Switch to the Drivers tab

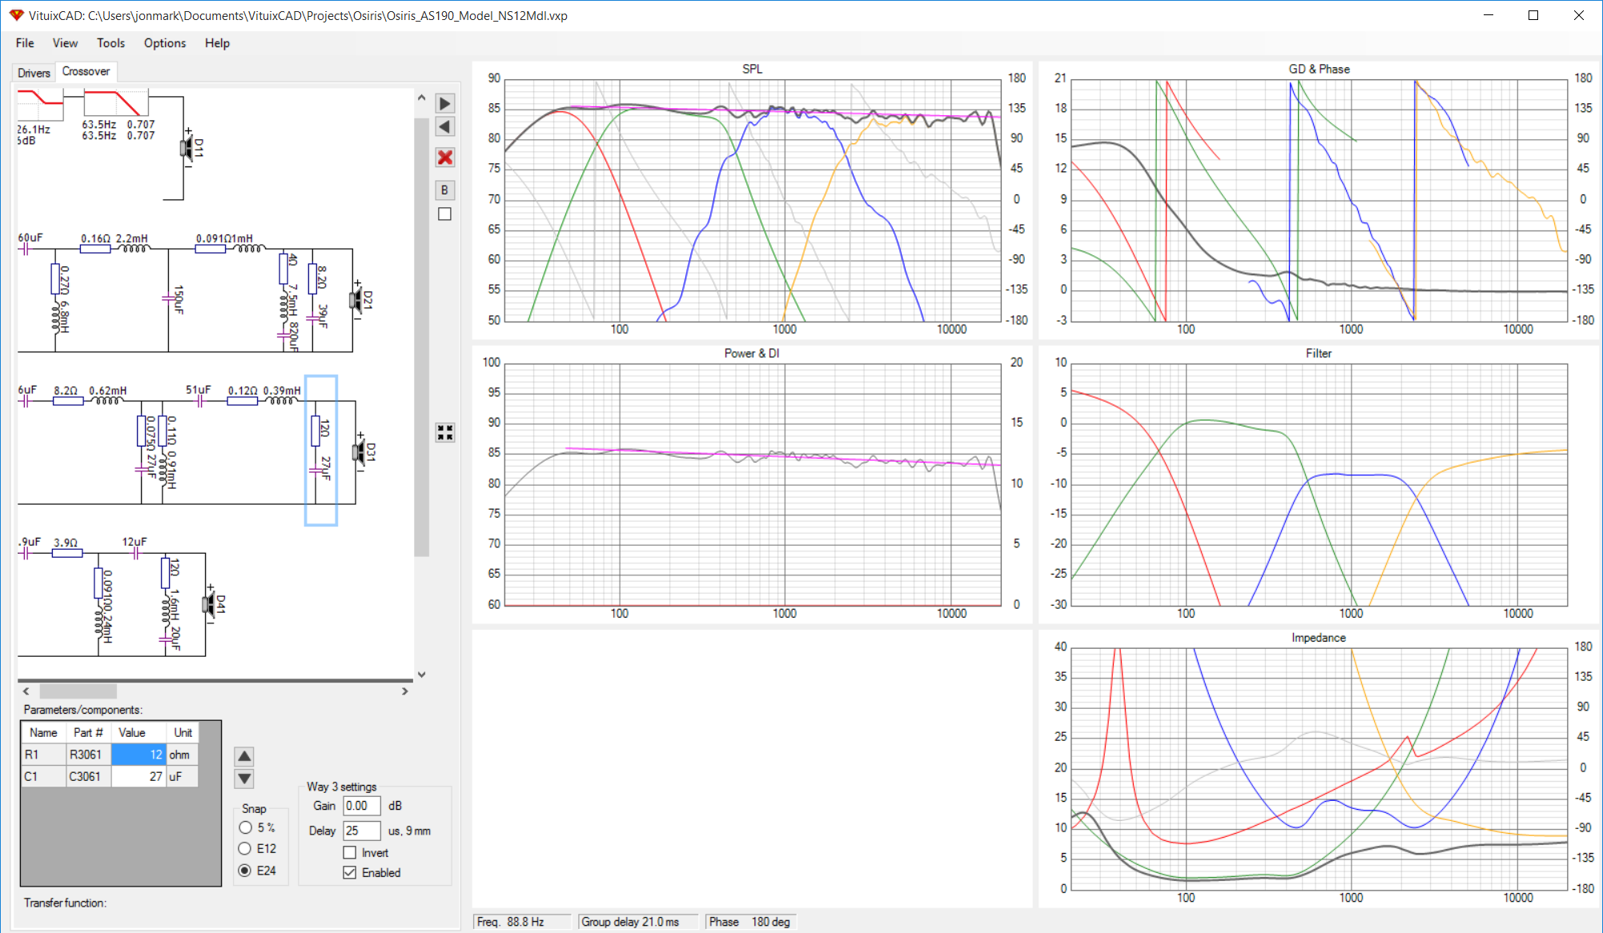pos(34,73)
